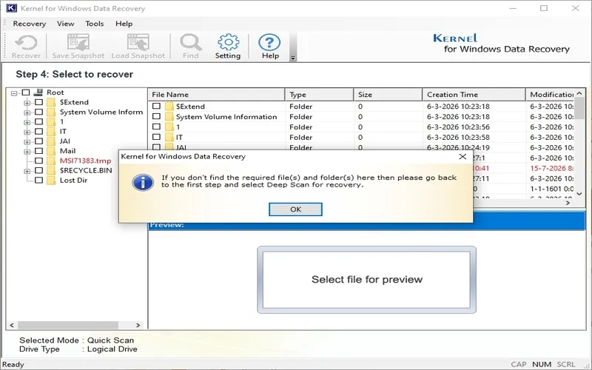Click left arrow of tree panel scrollbar

(x=12, y=325)
